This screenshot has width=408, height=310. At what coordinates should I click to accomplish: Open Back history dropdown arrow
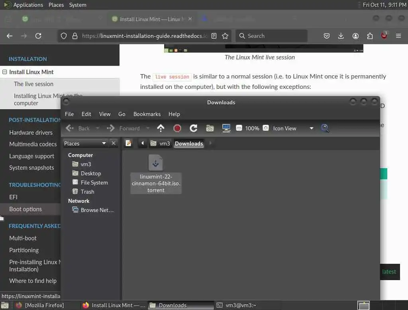[98, 128]
